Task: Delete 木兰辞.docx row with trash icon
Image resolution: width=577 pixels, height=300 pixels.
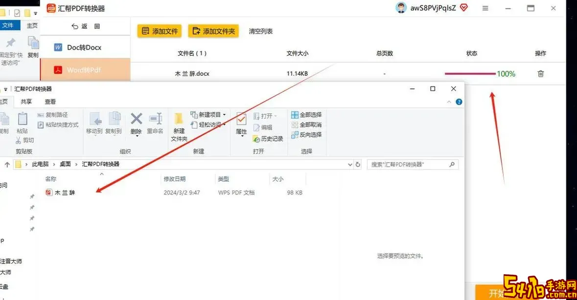Action: (541, 73)
